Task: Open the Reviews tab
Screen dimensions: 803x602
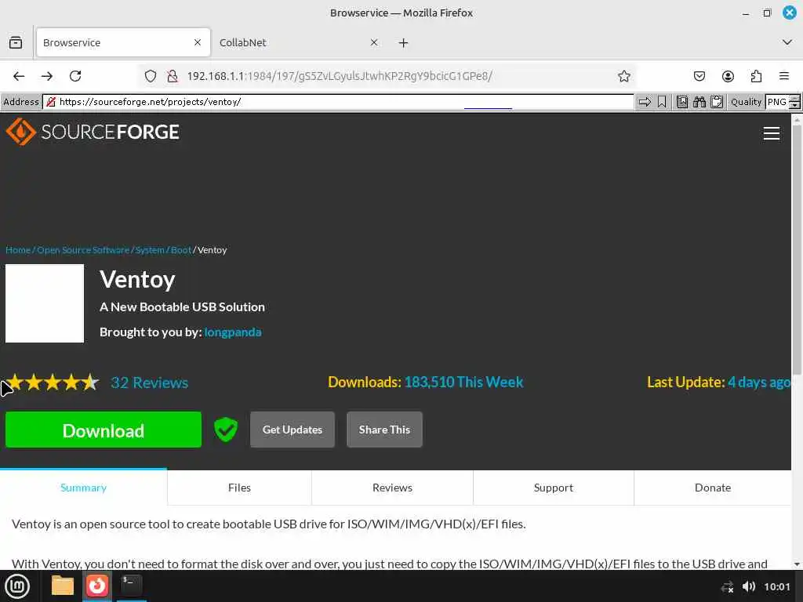Action: point(392,488)
